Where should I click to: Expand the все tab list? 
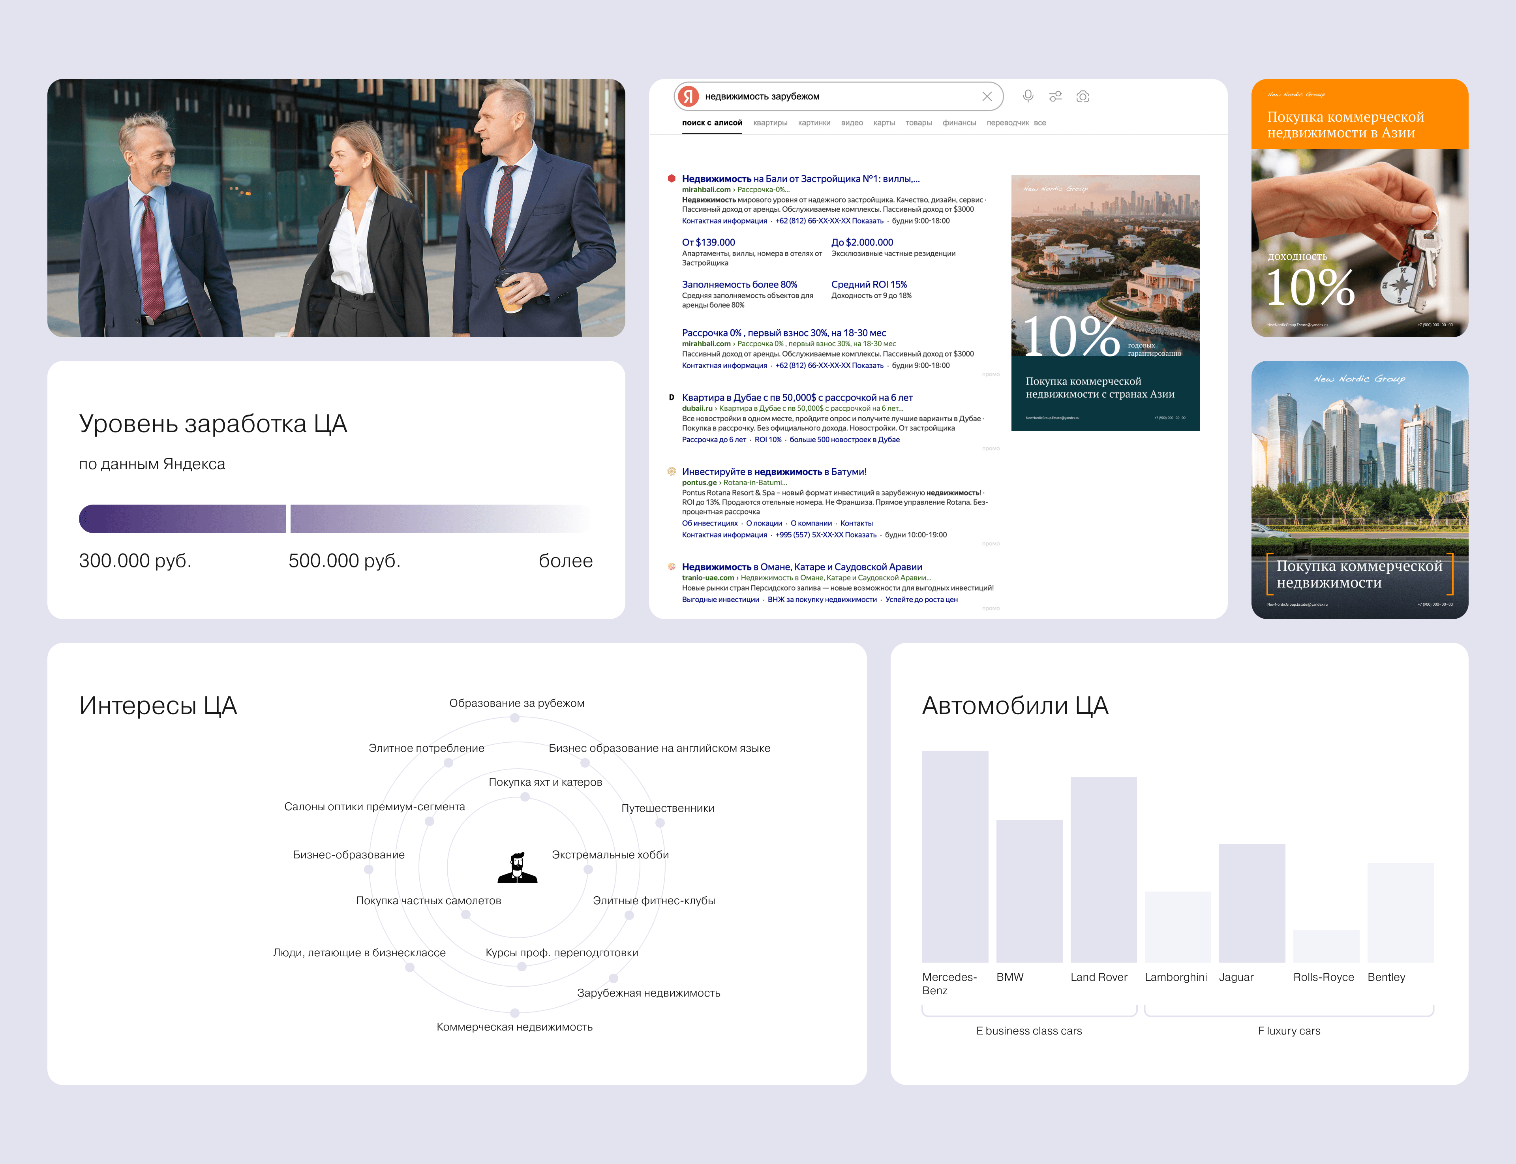(x=1040, y=123)
